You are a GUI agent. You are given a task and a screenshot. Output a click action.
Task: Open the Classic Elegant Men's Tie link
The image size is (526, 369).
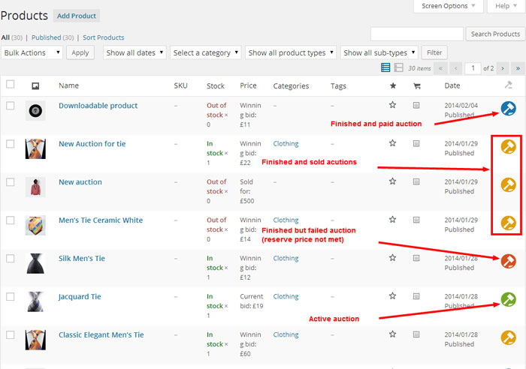[x=101, y=334]
